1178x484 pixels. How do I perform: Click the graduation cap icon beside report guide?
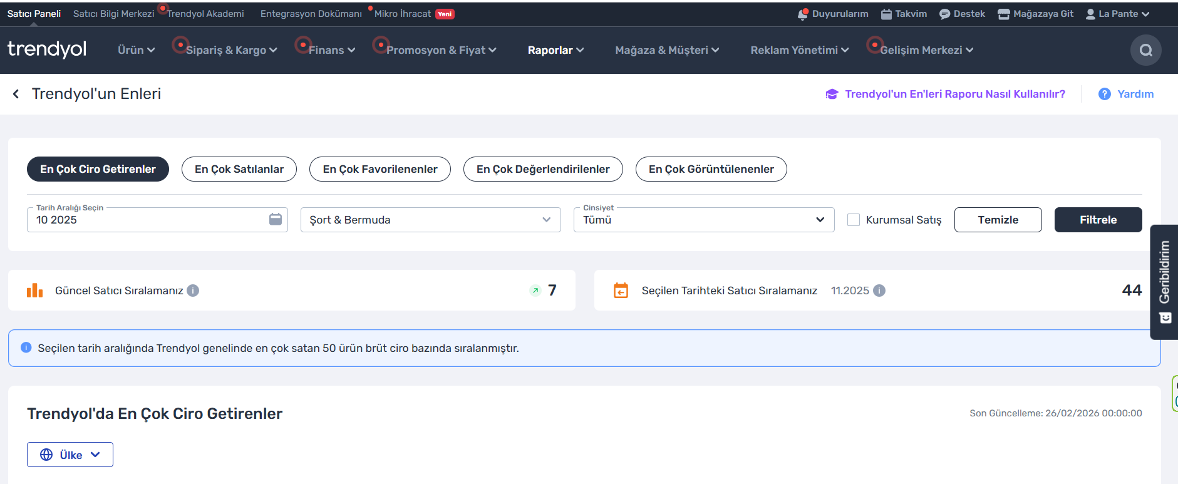(x=832, y=94)
